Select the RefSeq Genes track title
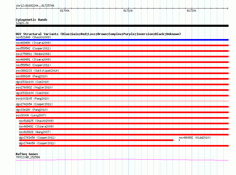This screenshot has width=236, height=175. [27, 154]
